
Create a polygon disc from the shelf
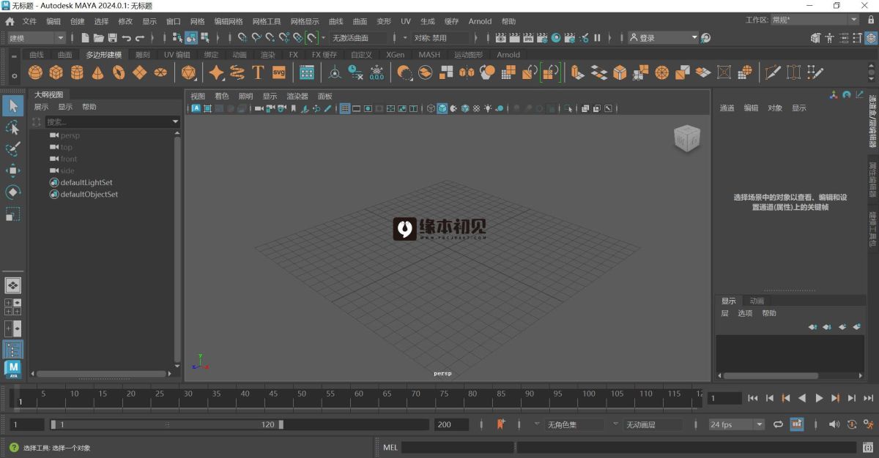pyautogui.click(x=160, y=72)
